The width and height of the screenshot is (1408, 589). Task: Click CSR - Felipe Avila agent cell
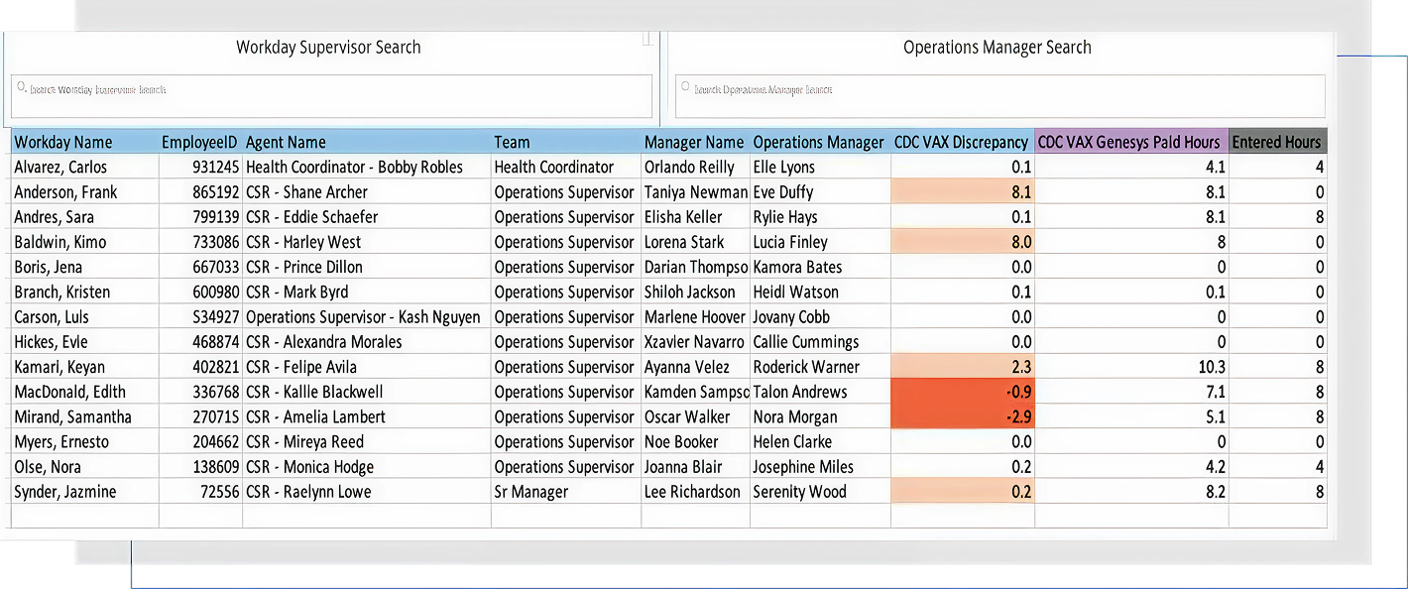click(x=367, y=367)
